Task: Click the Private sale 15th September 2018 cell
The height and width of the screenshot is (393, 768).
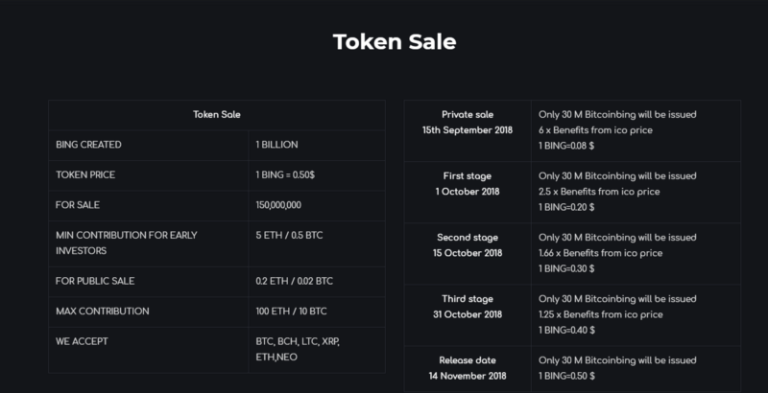Action: pos(468,130)
